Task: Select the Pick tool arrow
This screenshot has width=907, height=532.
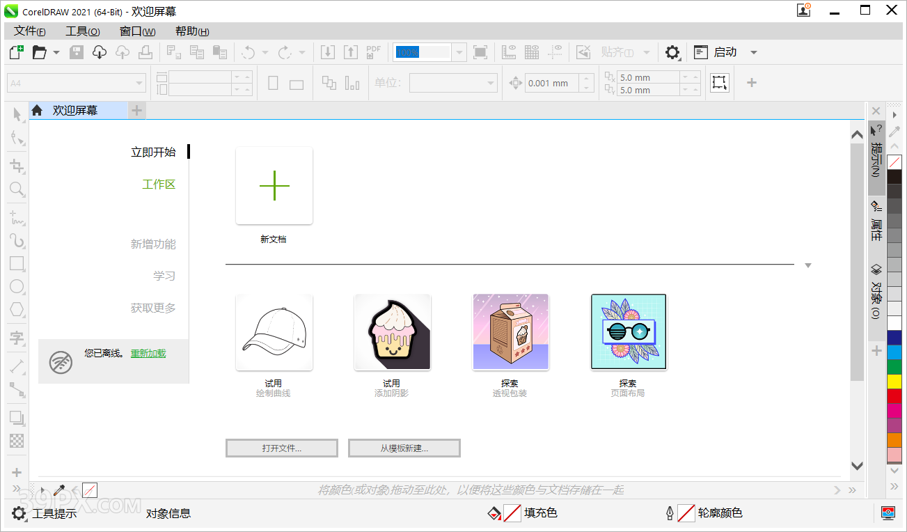Action: click(x=17, y=114)
